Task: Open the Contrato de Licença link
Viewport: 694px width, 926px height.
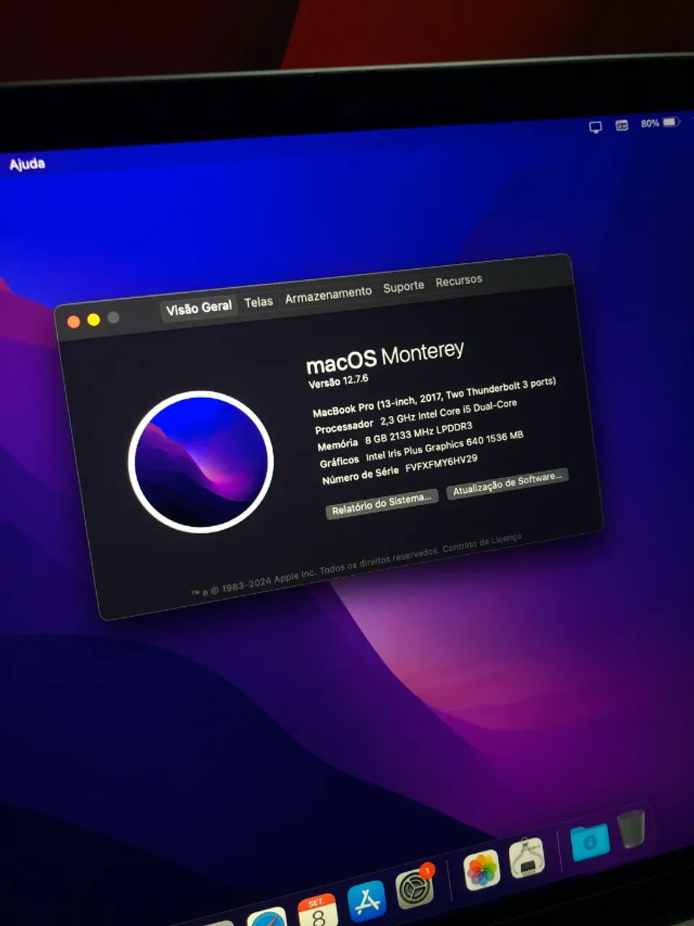Action: [481, 543]
